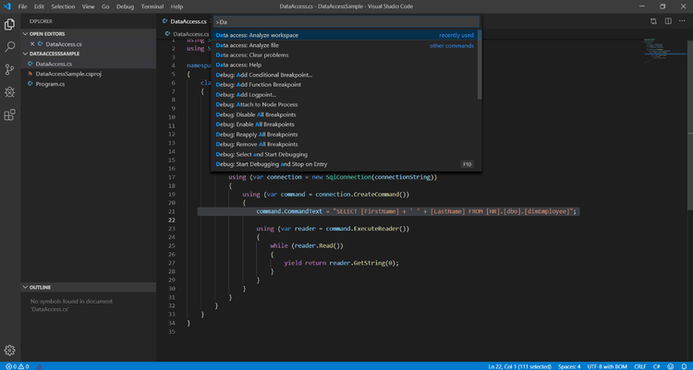Collapse the Outline panel

point(41,287)
